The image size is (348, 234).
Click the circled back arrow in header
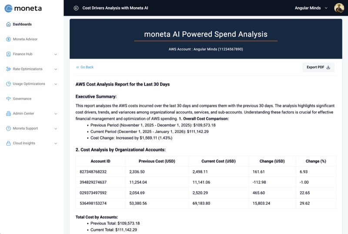76,8
